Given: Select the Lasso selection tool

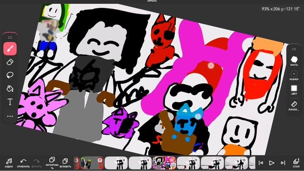Looking at the screenshot, I should coord(10,75).
